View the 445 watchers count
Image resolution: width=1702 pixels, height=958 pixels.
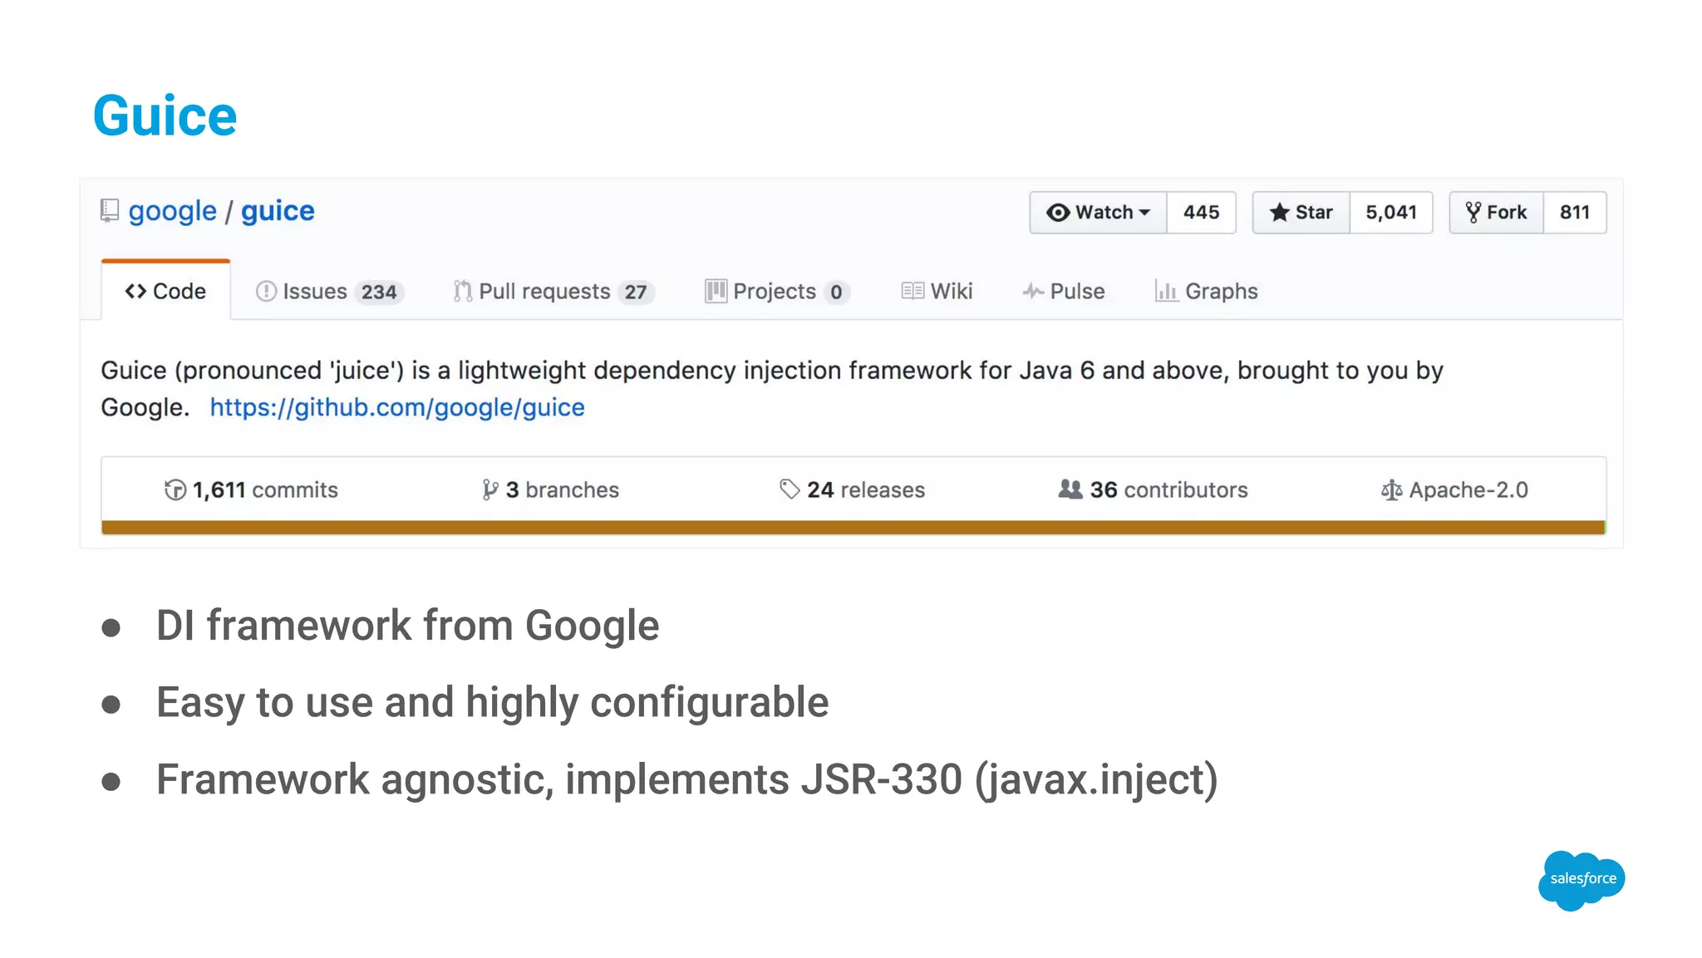click(1201, 213)
